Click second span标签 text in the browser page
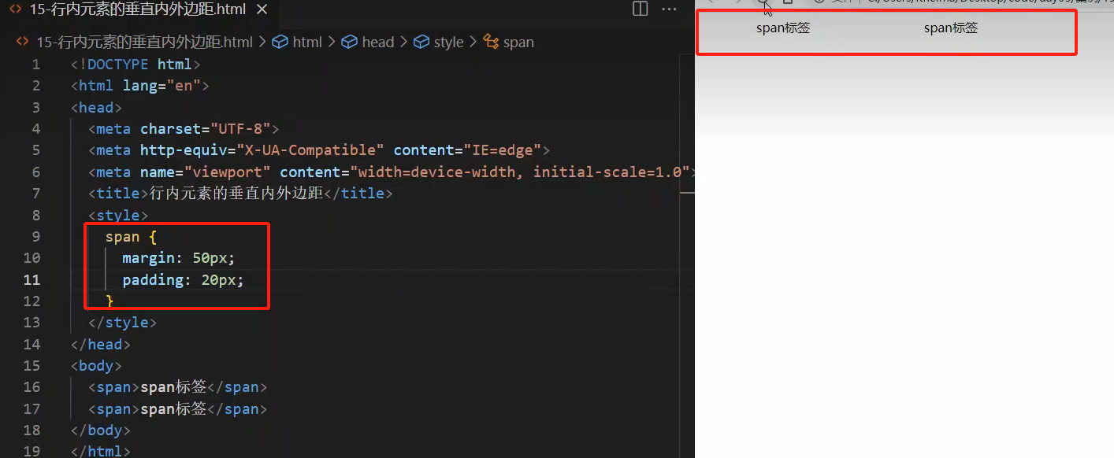The height and width of the screenshot is (458, 1114). pyautogui.click(x=951, y=28)
